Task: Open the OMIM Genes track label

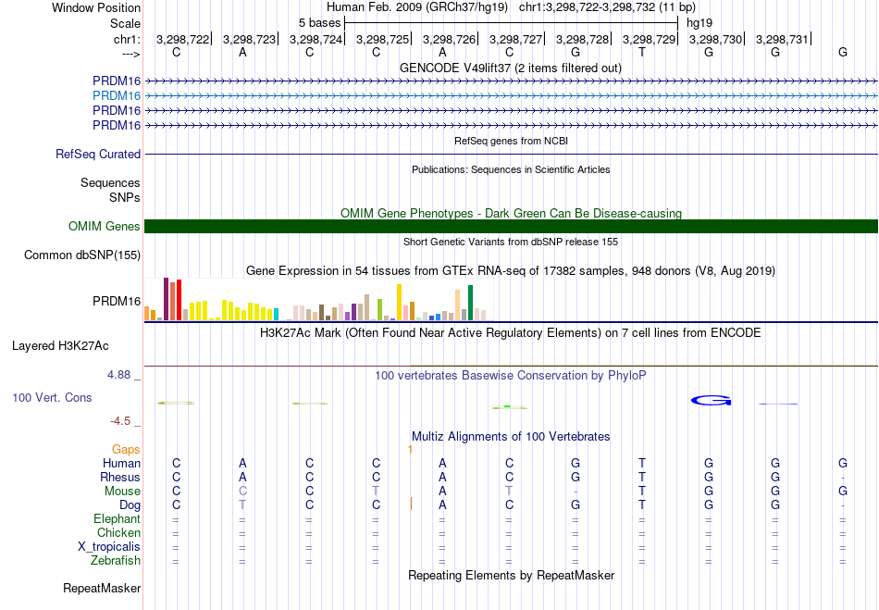Action: click(x=105, y=226)
